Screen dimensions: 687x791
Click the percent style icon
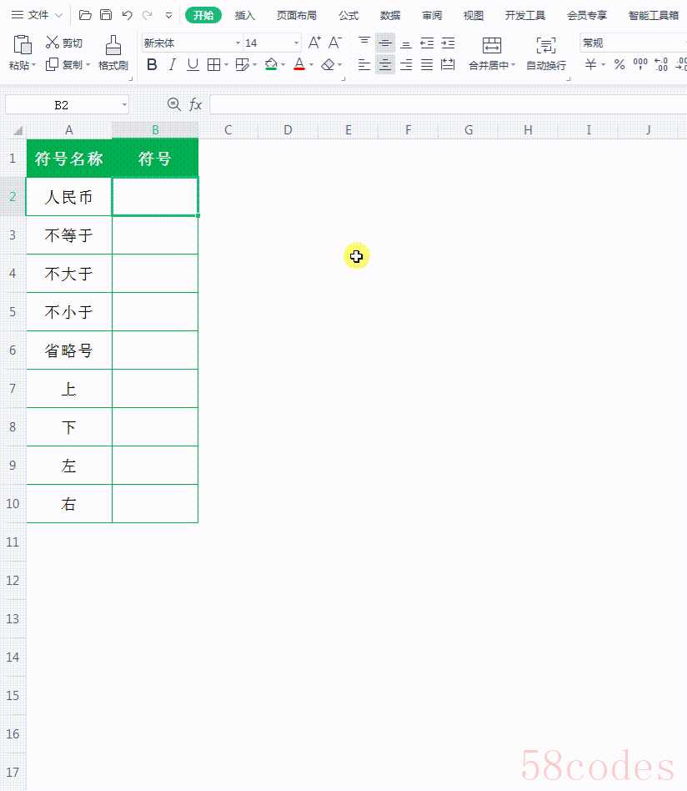pyautogui.click(x=619, y=64)
